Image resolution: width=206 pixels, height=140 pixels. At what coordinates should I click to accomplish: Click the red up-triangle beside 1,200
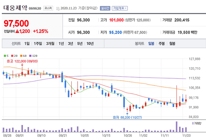[17, 31]
